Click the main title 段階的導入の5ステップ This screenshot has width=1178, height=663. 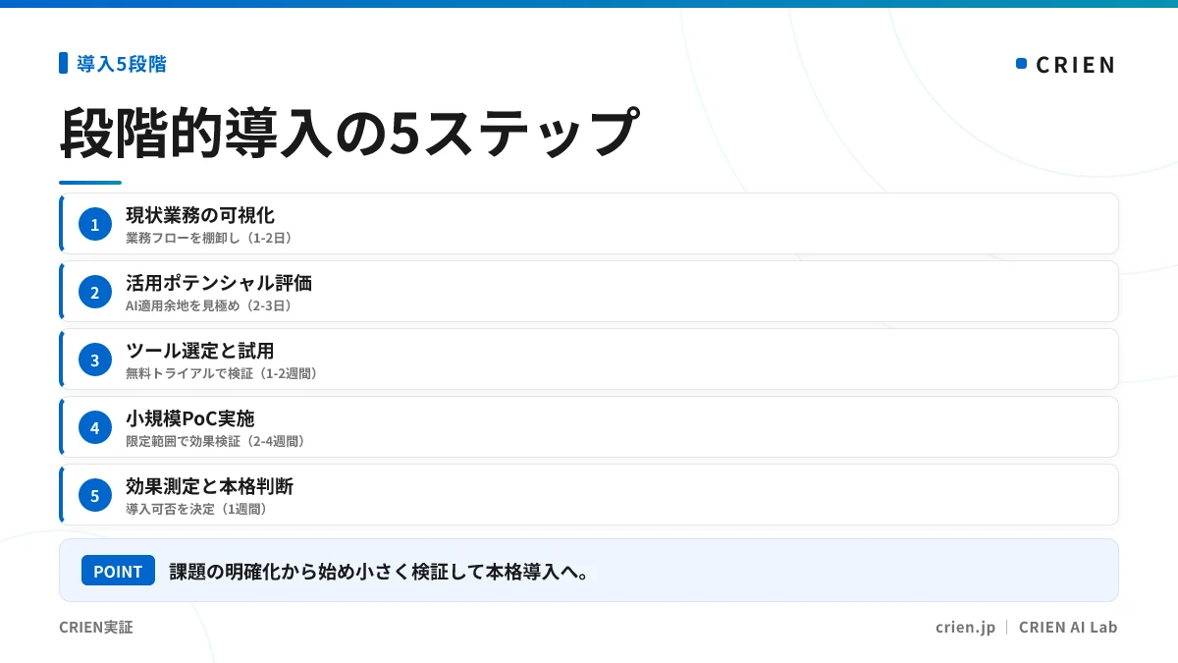coord(349,133)
